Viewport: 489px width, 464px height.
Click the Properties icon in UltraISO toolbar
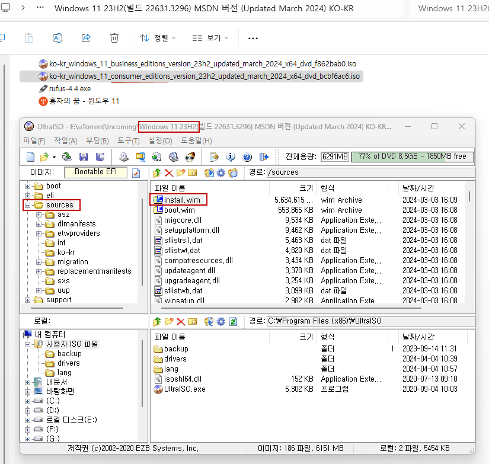point(214,157)
